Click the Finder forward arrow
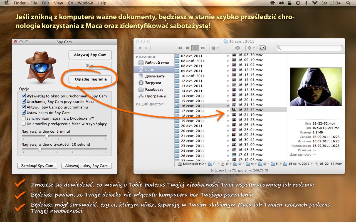 click(x=147, y=48)
